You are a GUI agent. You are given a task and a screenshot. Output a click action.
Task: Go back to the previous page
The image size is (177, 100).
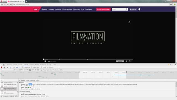2,4
